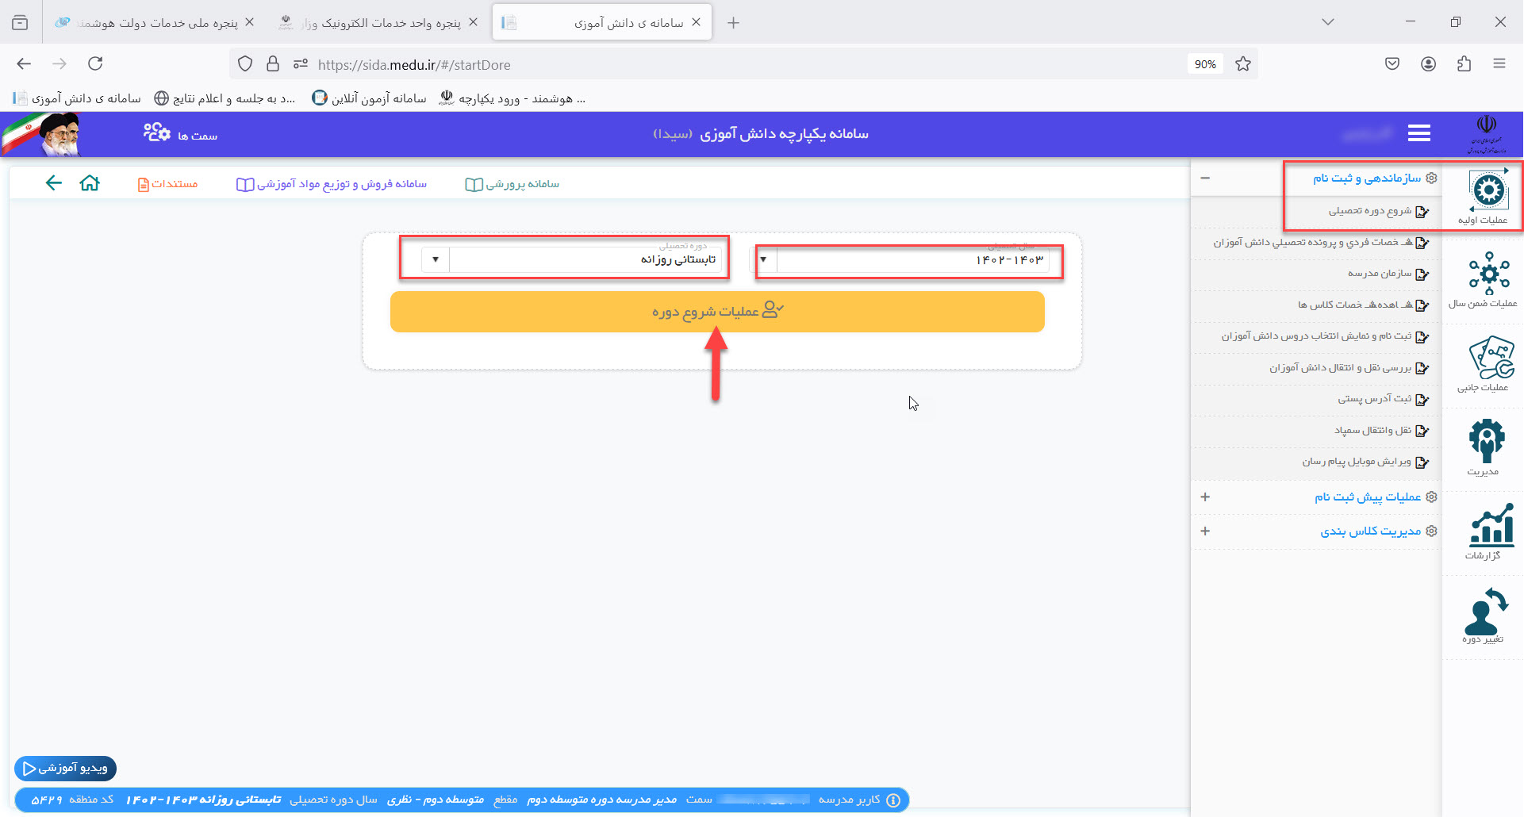Toggle the hamburger menu in header
Screen dimensions: 1524x817
point(1418,133)
